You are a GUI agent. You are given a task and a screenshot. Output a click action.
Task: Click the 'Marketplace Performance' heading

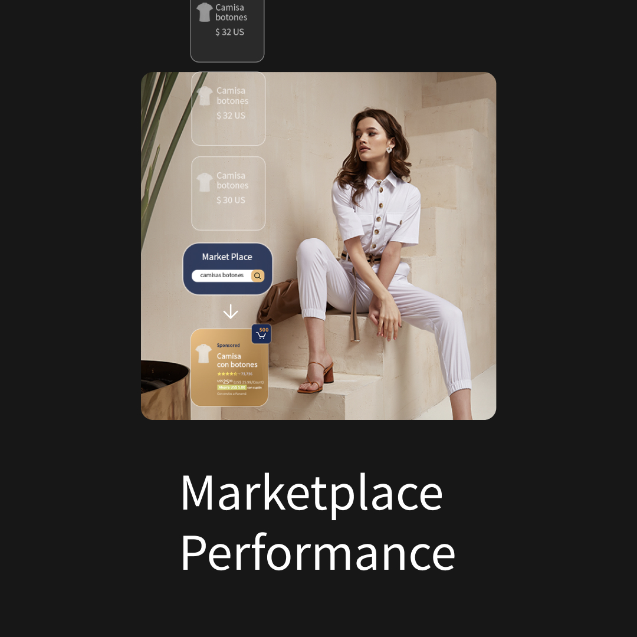(318, 522)
